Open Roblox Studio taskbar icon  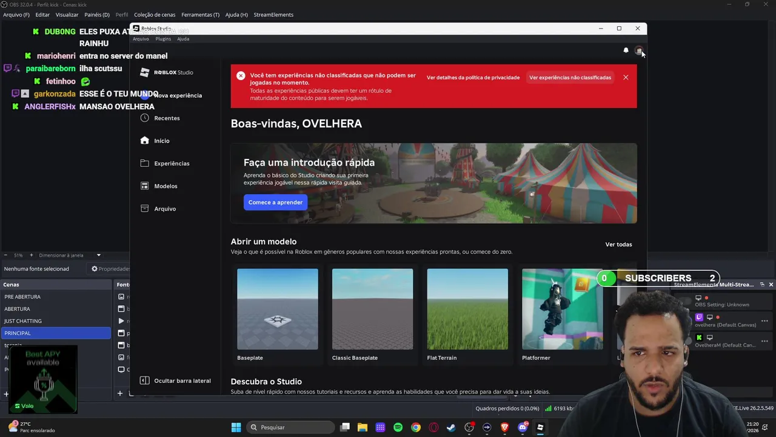click(x=540, y=427)
